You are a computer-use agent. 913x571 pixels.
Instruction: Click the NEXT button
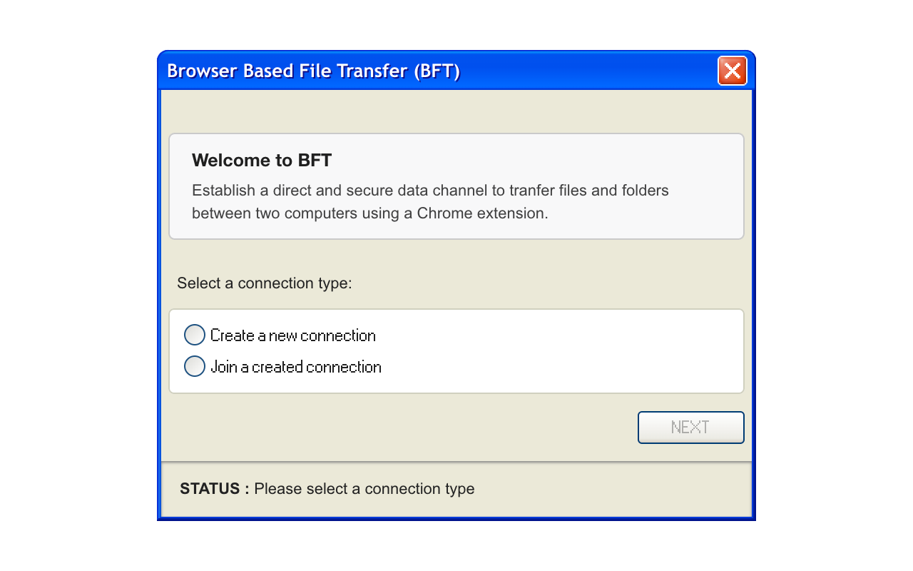click(690, 428)
